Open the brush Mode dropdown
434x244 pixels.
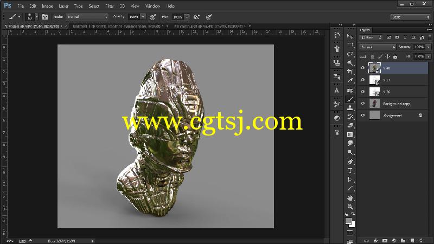(87, 17)
